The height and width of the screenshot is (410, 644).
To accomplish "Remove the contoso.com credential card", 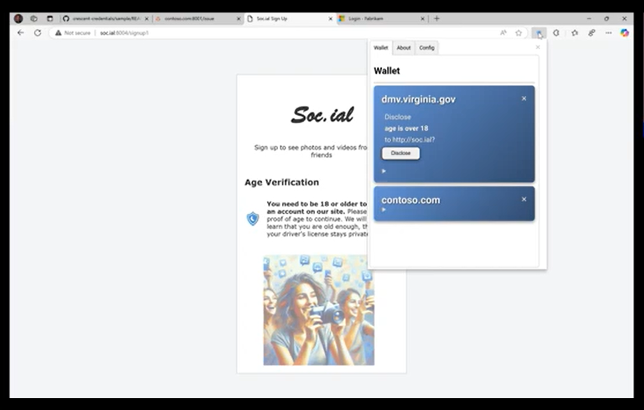I will point(524,199).
